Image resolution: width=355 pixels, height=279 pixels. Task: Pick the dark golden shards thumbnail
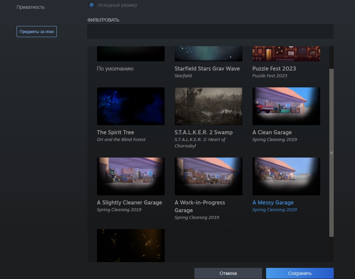131,246
